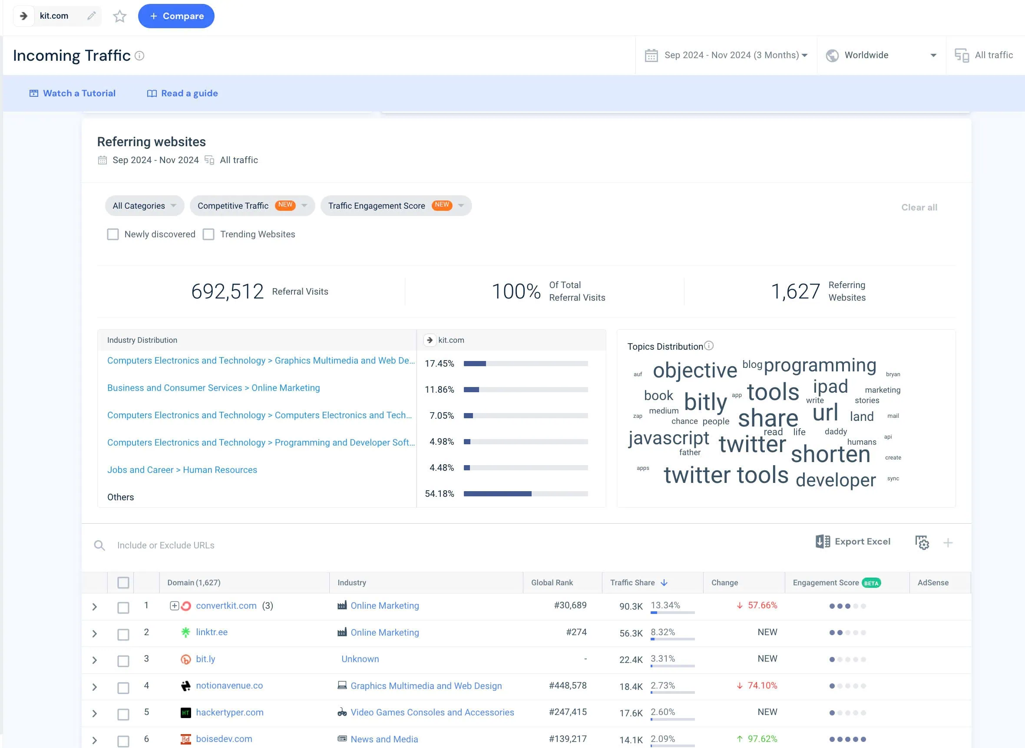
Task: Enable the Newly discovered checkbox
Action: (x=113, y=234)
